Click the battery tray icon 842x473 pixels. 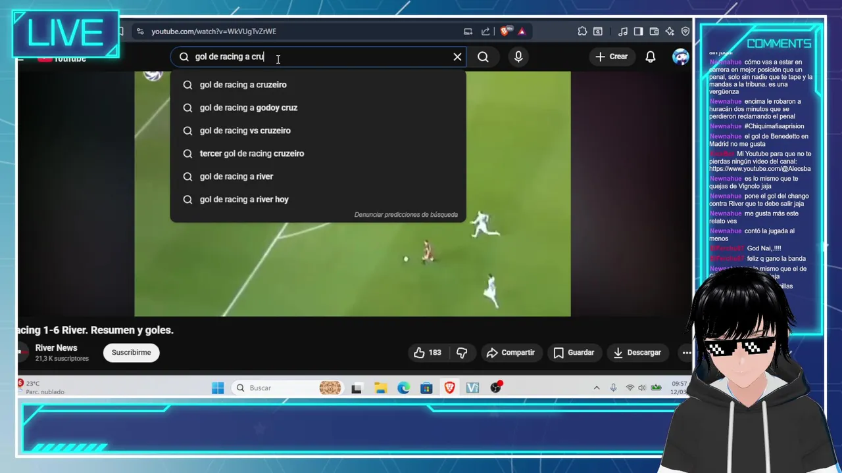tap(656, 388)
